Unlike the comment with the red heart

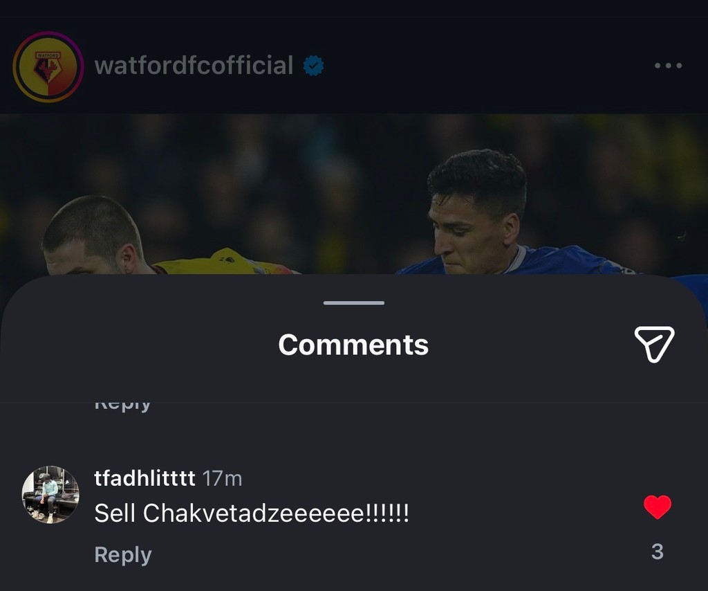tap(657, 507)
